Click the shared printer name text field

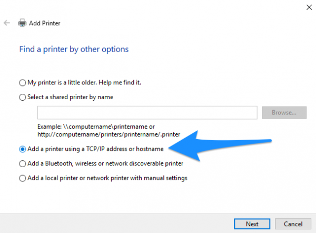(147, 113)
